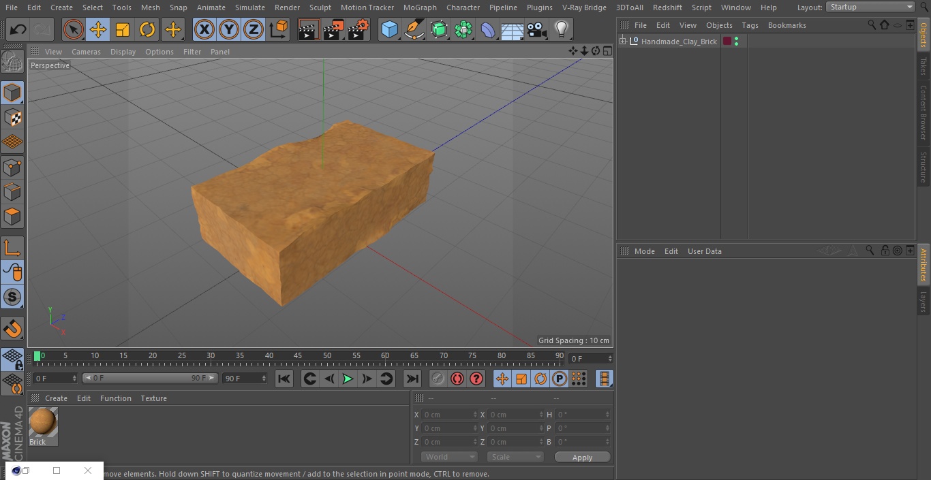Image resolution: width=931 pixels, height=480 pixels.
Task: Select the Live Selection tool
Action: [74, 30]
